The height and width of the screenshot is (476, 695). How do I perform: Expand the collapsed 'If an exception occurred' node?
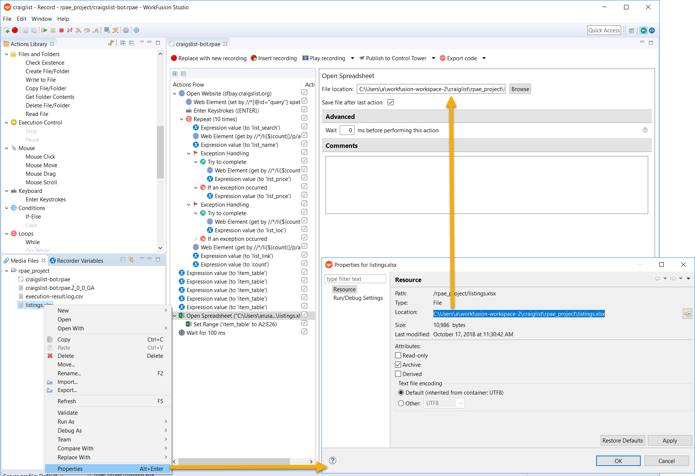point(196,239)
